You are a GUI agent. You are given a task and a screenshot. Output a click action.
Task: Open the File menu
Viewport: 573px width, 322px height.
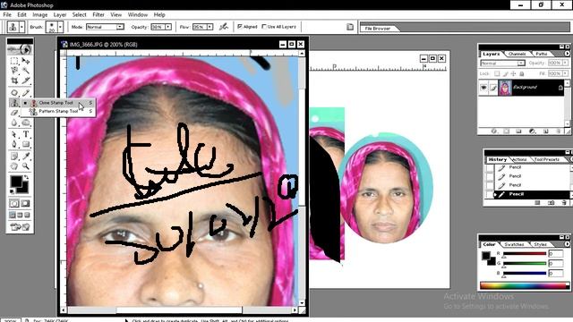click(x=7, y=14)
